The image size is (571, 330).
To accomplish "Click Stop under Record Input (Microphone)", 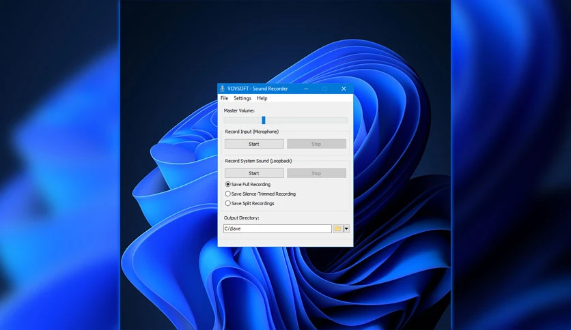I will pyautogui.click(x=316, y=144).
